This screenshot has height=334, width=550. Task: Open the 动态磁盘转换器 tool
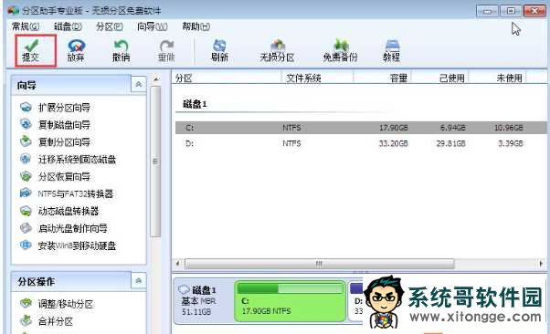click(x=68, y=211)
